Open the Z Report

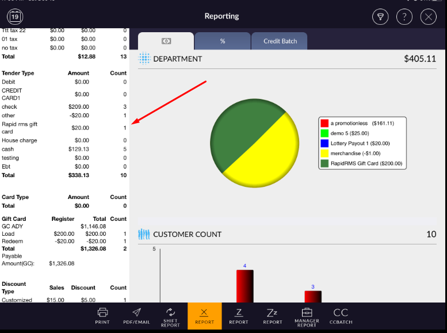239,316
